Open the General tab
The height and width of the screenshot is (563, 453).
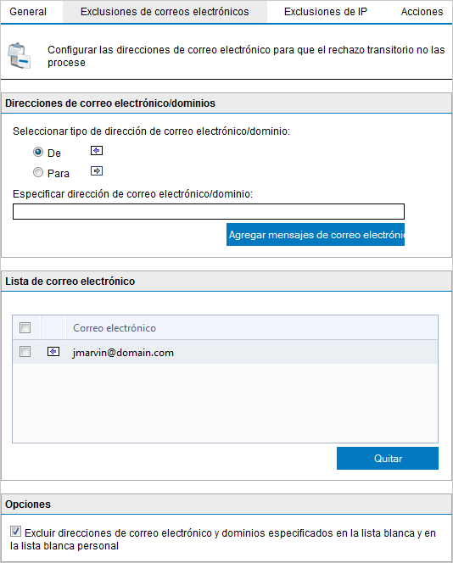(28, 12)
